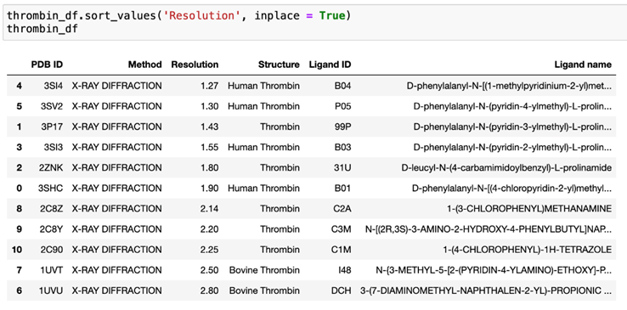The height and width of the screenshot is (310, 627).
Task: Click PDB ID cell '1UVU'
Action: [51, 290]
